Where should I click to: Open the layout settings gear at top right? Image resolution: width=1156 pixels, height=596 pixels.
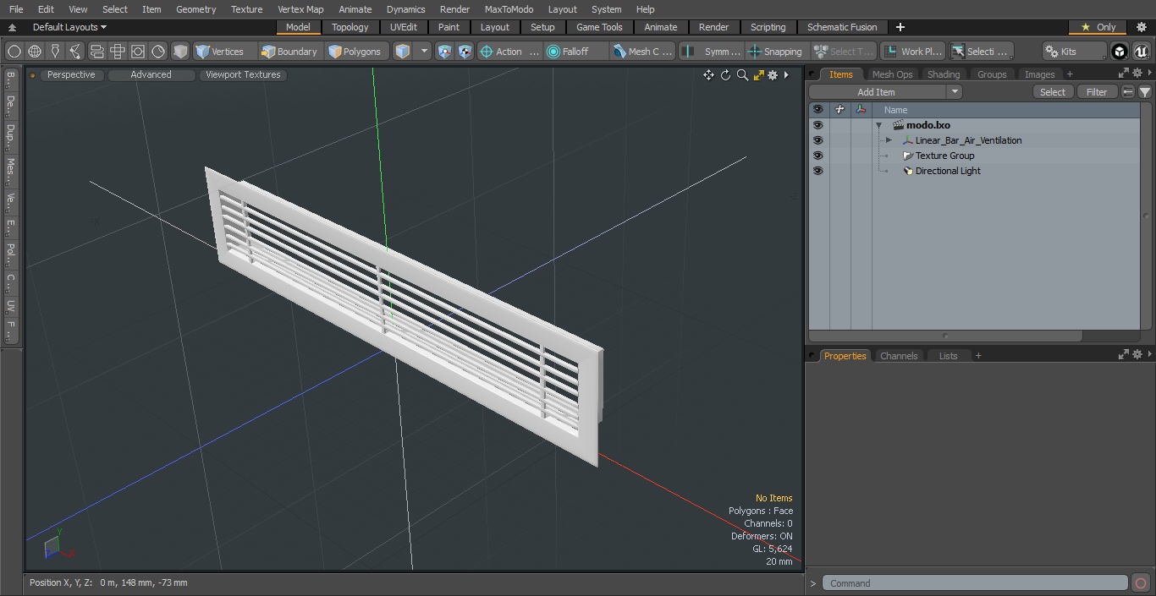click(x=1142, y=27)
